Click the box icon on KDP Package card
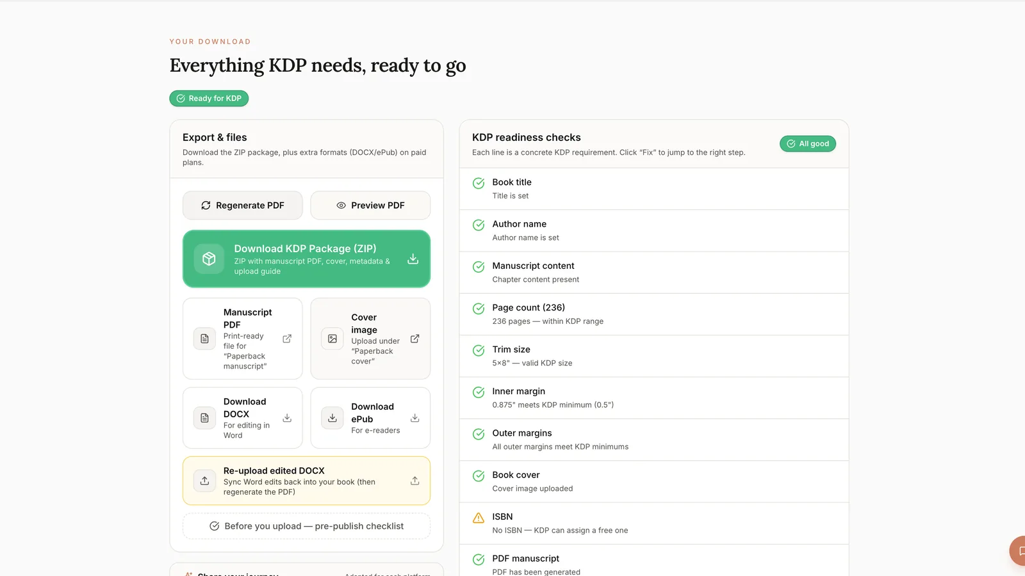This screenshot has width=1025, height=576. tap(209, 259)
